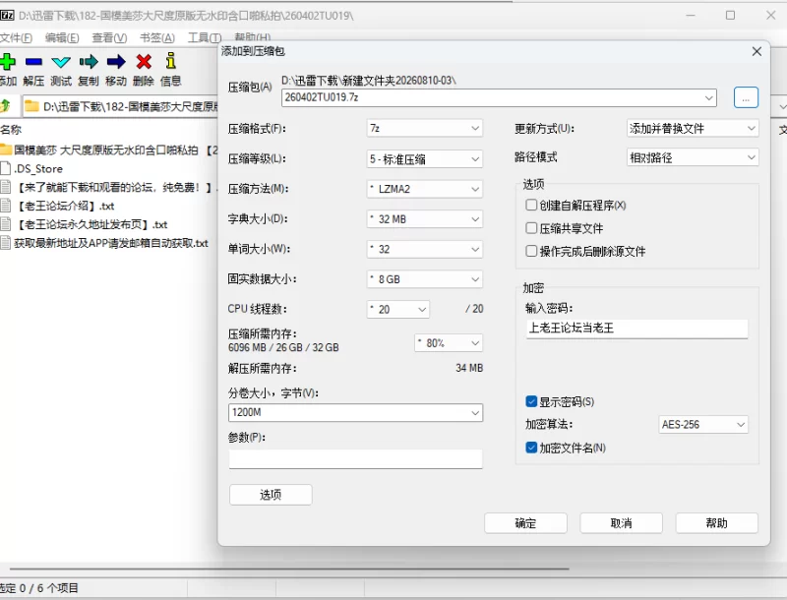Select 【老王论坛永久地址发布页】.txt file name
Viewport: 787px width, 600px height.
coord(91,224)
